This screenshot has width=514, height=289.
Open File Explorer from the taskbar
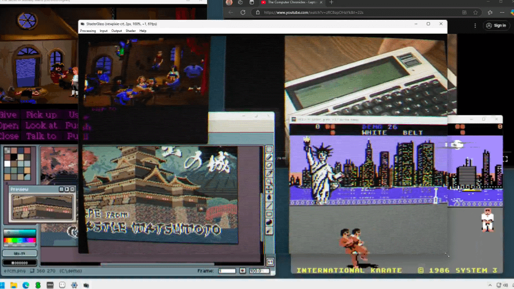click(14, 285)
